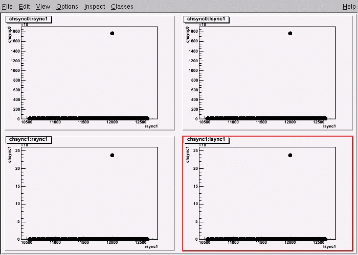Click the 200 y-axis label in chsync0:lsync1 plot
This screenshot has width=358, height=255.
(x=194, y=109)
